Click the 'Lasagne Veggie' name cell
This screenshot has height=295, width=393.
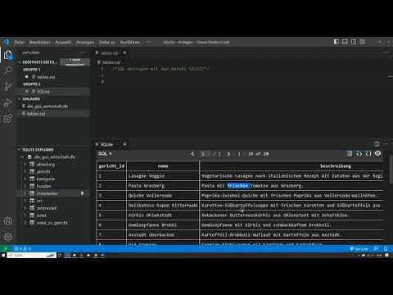[163, 175]
